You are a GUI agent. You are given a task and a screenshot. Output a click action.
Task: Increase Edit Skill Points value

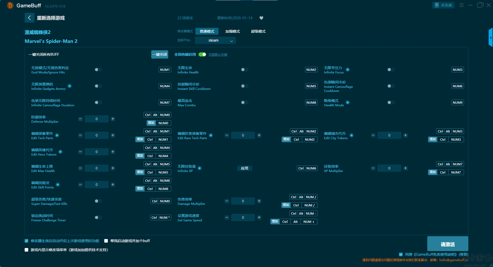click(x=113, y=185)
